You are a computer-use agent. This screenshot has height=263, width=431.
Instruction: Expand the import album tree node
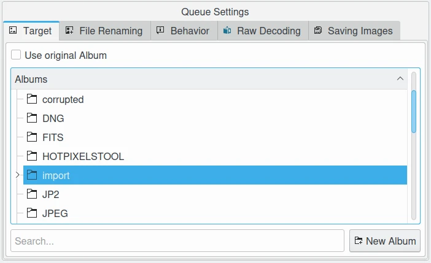(17, 175)
